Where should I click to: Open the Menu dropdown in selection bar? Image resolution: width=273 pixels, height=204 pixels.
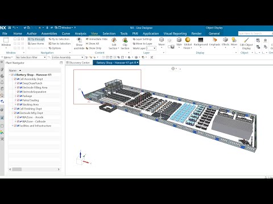7,57
